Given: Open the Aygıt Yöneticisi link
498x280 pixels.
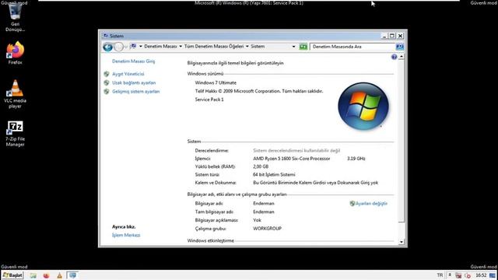Looking at the screenshot, I should (128, 74).
